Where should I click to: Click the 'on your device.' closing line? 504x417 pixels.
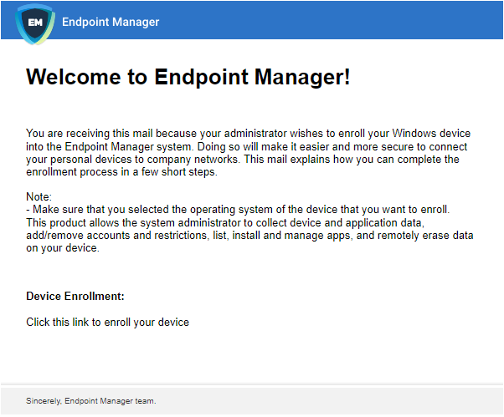(63, 248)
